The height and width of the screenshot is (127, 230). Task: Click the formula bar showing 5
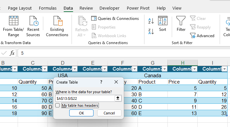(x=124, y=53)
